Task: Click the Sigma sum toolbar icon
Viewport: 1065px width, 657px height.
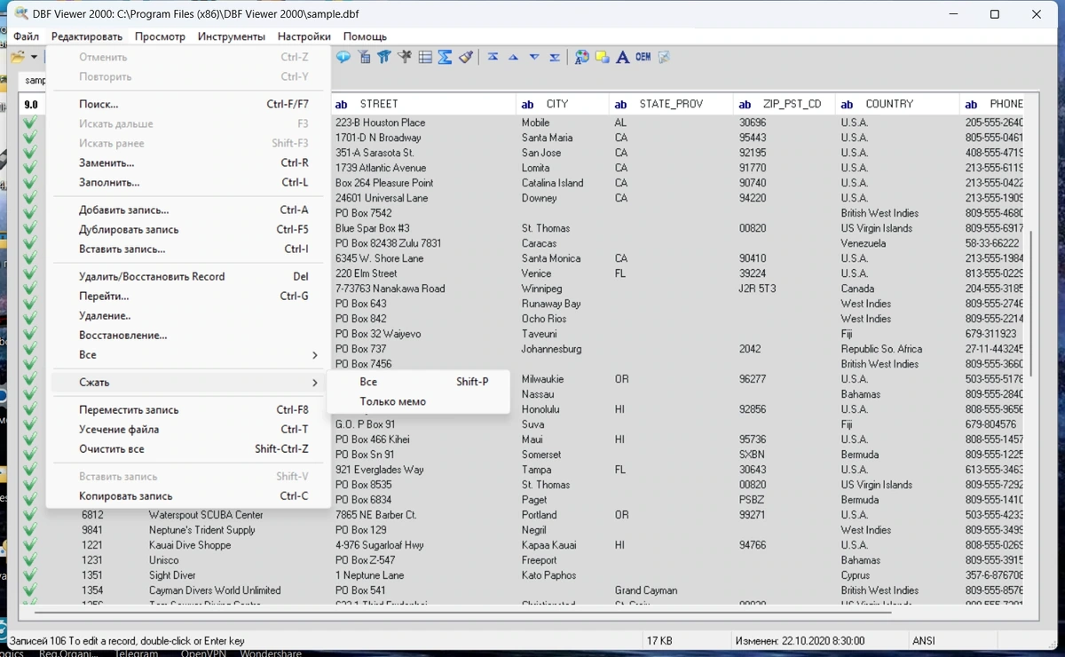Action: [446, 57]
